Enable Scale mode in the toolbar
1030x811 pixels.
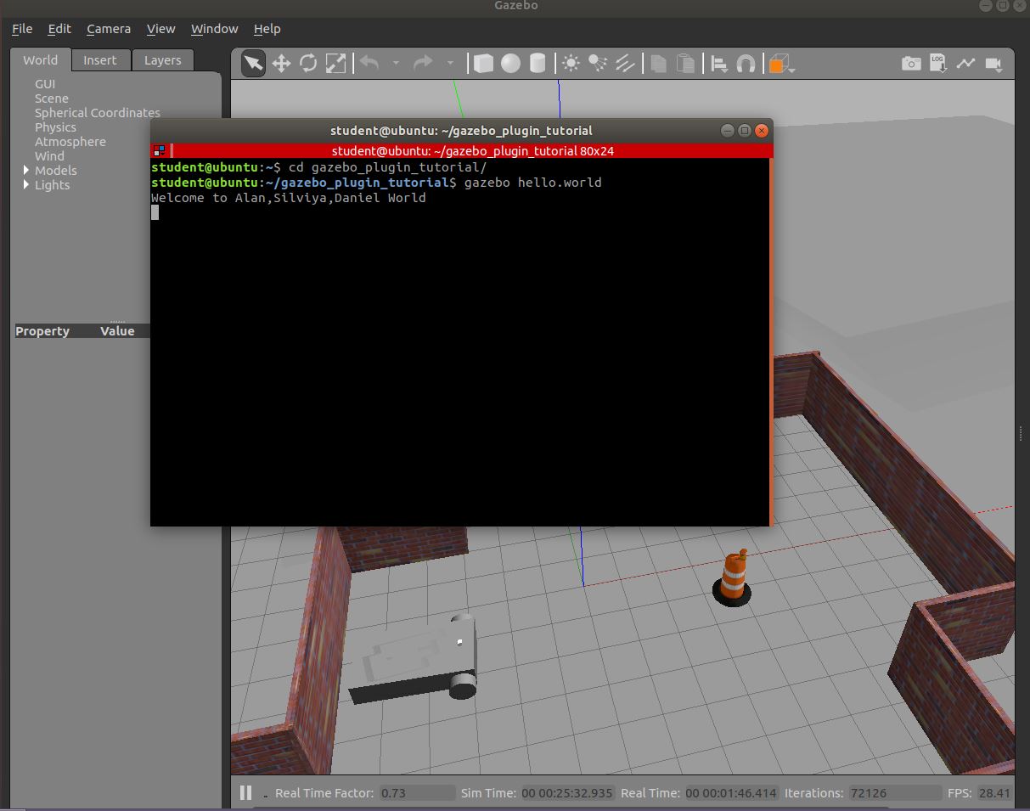(335, 63)
